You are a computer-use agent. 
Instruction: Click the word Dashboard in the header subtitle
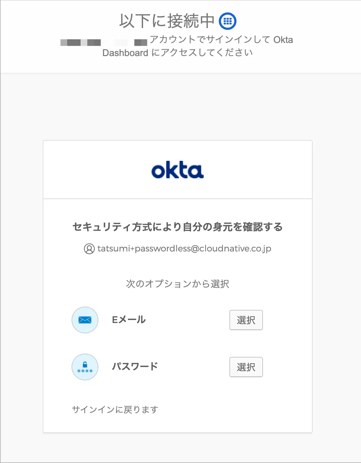point(125,53)
